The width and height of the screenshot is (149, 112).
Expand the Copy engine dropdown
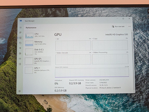[x=95, y=39]
